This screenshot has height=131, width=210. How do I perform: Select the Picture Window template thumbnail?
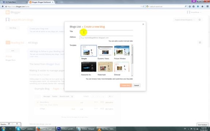pyautogui.click(x=122, y=51)
